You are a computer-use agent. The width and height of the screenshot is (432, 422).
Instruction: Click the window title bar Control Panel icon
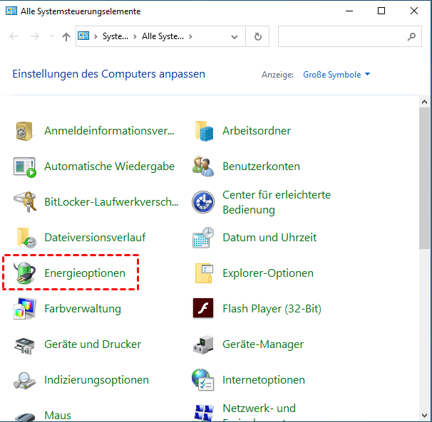11,11
